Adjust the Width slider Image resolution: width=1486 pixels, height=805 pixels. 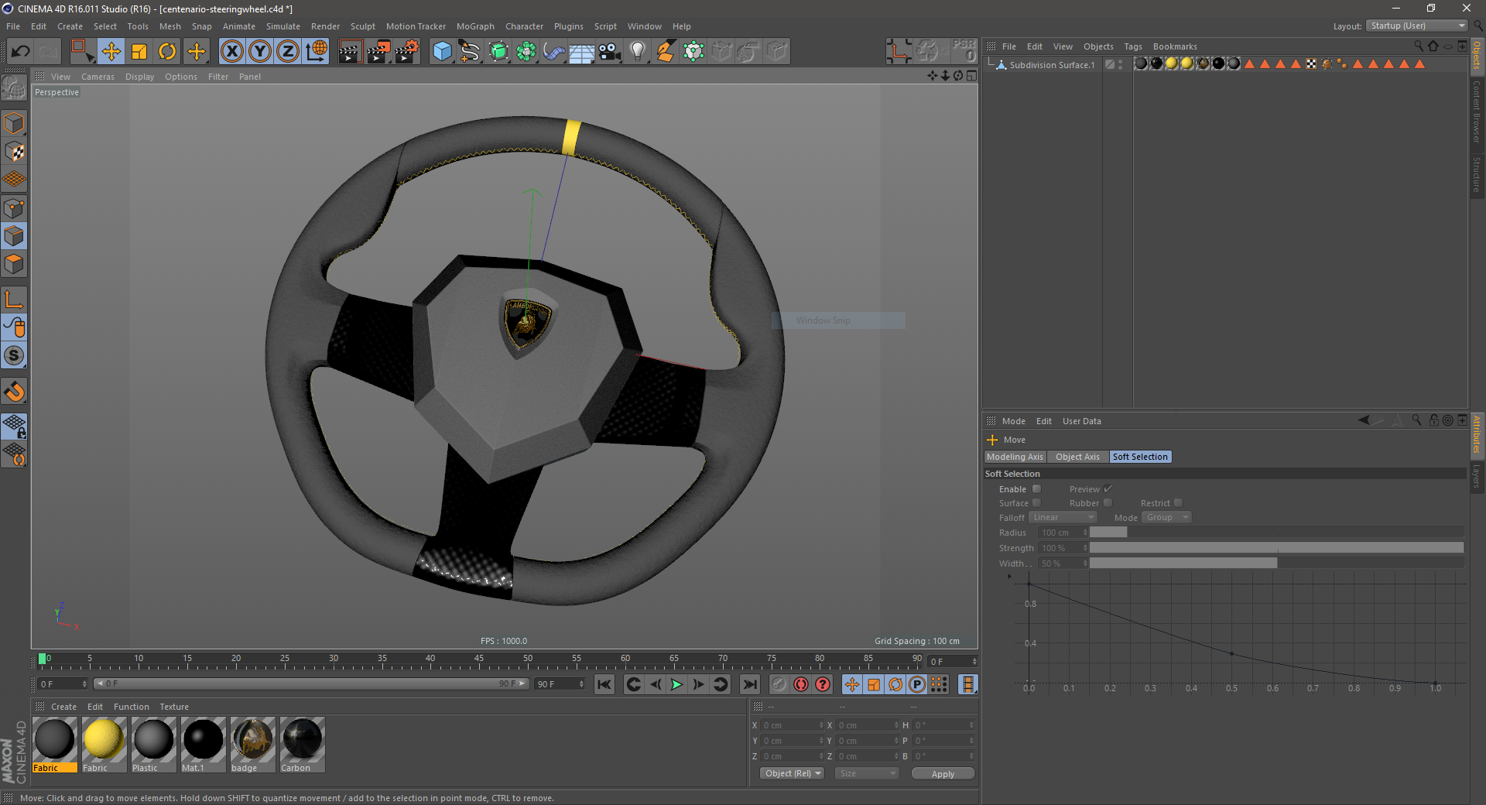pos(1276,563)
